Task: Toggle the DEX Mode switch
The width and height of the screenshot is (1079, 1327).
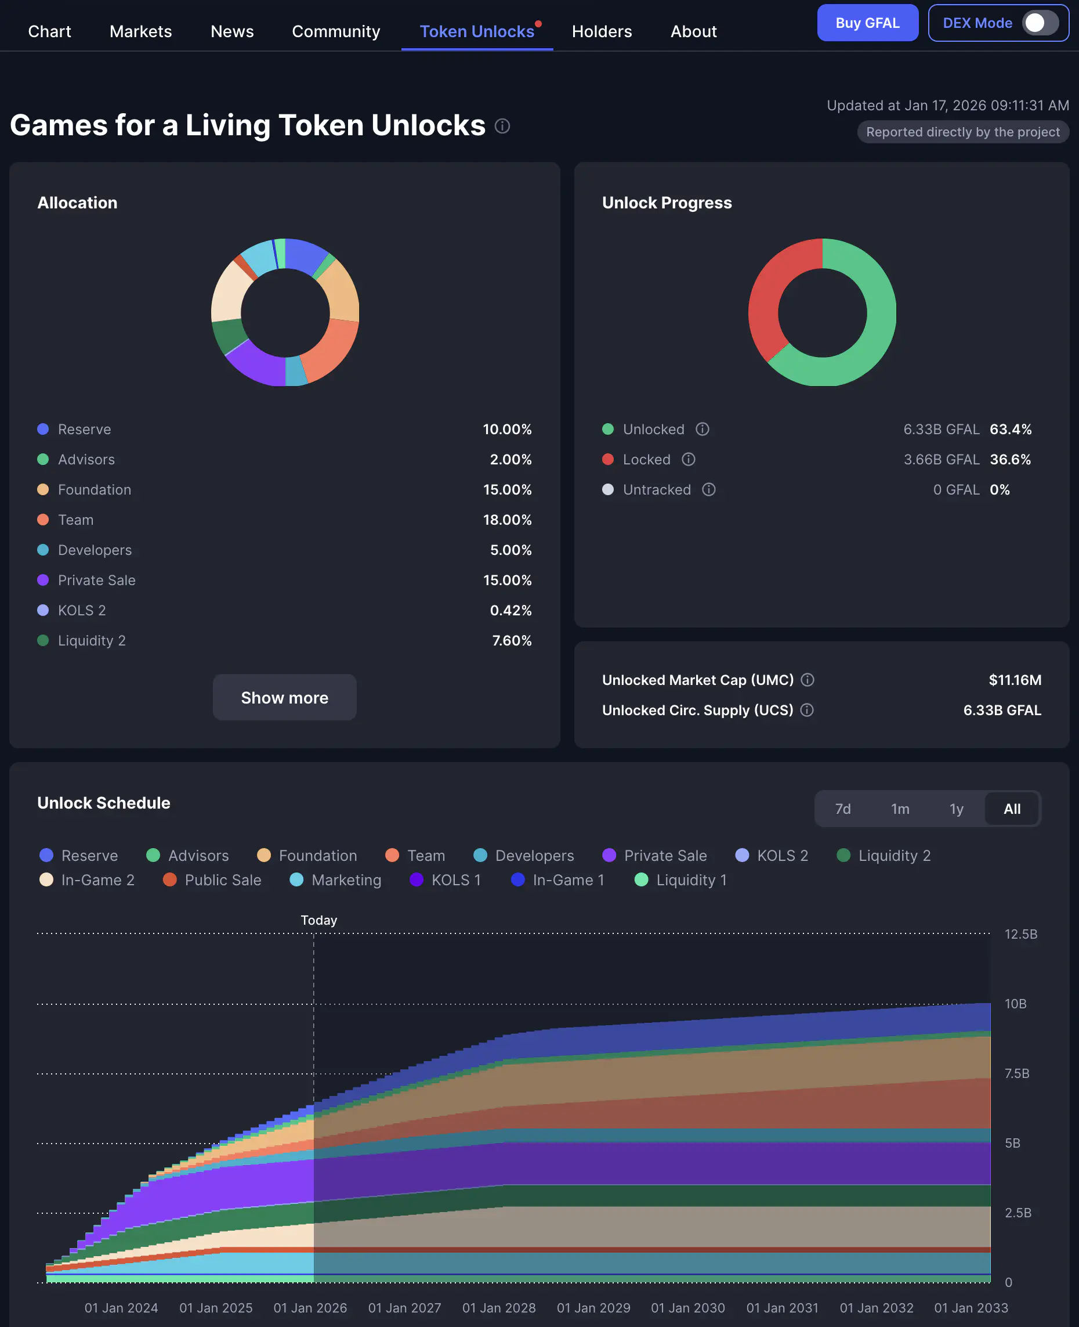Action: [1039, 23]
